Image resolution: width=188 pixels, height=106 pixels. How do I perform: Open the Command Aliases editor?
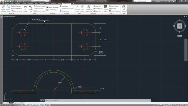click(106, 9)
